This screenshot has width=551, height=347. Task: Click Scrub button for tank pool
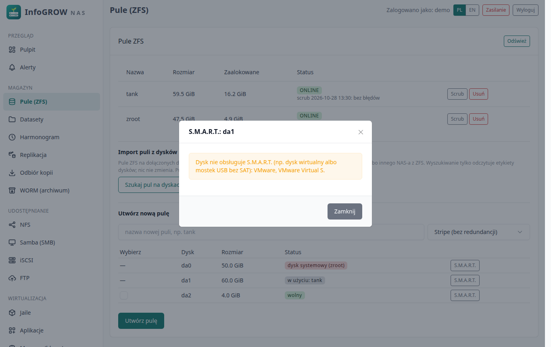coord(457,94)
